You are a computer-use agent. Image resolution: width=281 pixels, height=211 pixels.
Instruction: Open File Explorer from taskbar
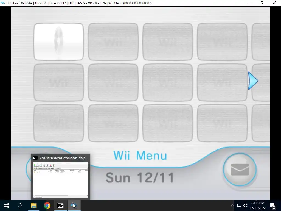[x=33, y=206]
